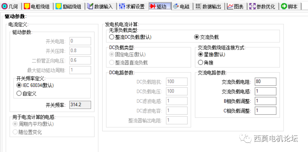Click the 求解设置 sliders icon
The width and height of the screenshot is (308, 152).
122,6
